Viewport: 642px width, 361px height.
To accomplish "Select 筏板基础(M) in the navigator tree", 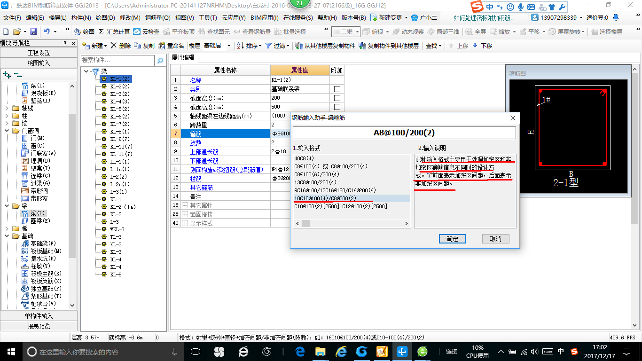I will 46,251.
